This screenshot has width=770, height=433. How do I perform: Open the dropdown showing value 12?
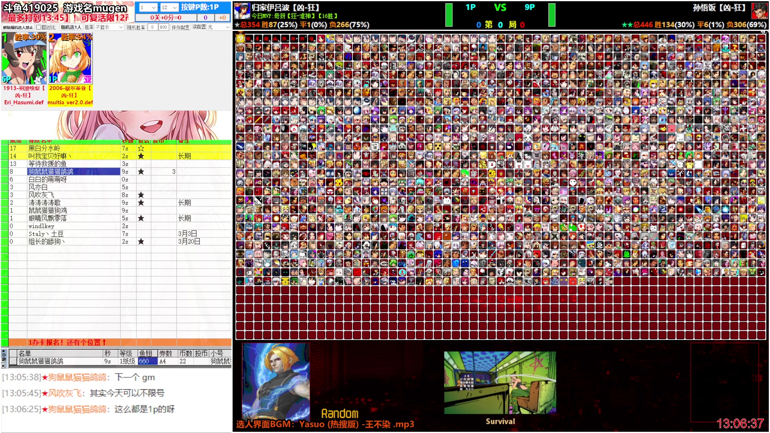tap(169, 7)
